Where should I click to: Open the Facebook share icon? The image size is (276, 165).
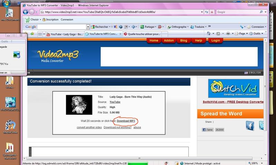pyautogui.click(x=250, y=126)
